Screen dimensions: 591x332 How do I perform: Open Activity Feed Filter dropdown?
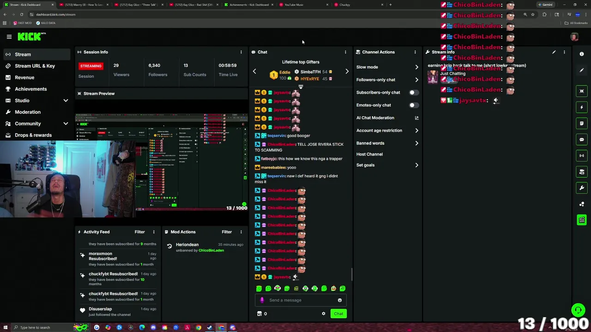click(x=139, y=232)
